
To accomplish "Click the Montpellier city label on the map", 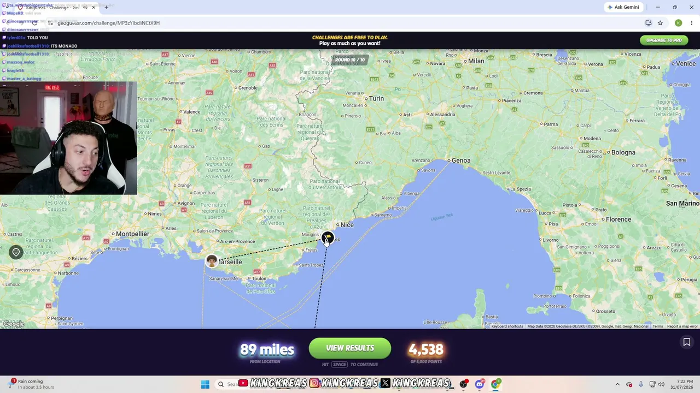I will click(132, 234).
